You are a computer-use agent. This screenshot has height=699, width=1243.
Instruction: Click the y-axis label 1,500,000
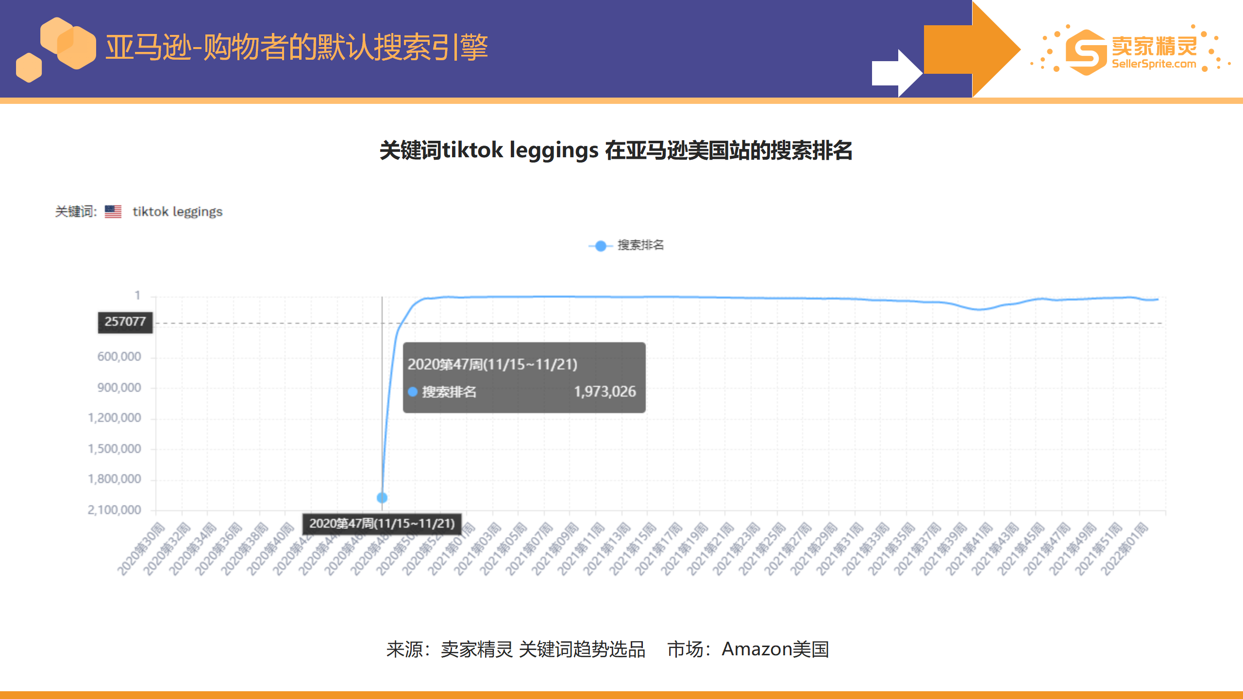tap(114, 449)
